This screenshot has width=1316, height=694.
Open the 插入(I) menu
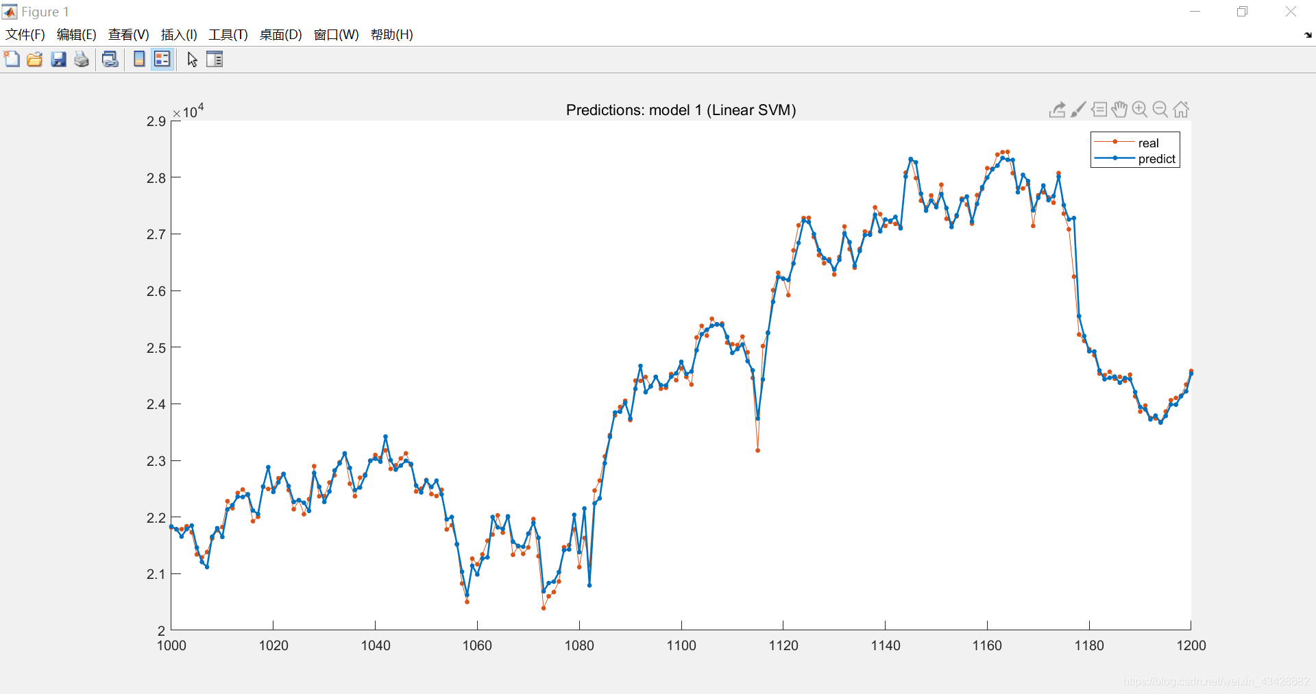(179, 35)
